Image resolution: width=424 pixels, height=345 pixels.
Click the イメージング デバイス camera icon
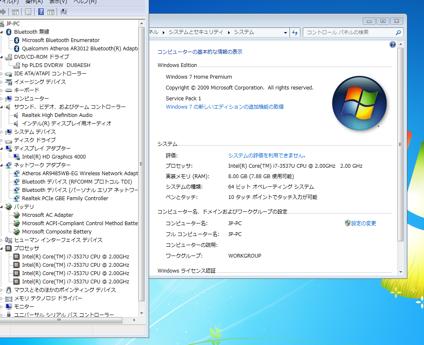(9, 82)
